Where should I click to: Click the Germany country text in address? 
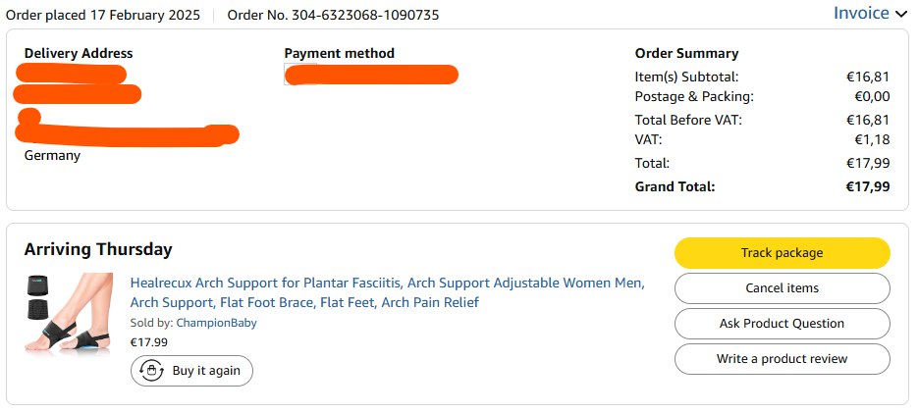point(52,155)
